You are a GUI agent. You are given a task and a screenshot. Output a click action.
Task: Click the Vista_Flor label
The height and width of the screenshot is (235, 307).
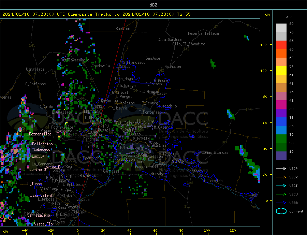(x=44, y=224)
